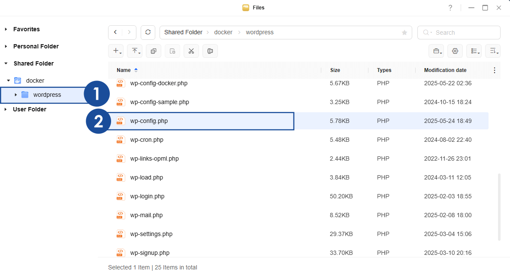Expand the Personal Folder section

[x=6, y=46]
